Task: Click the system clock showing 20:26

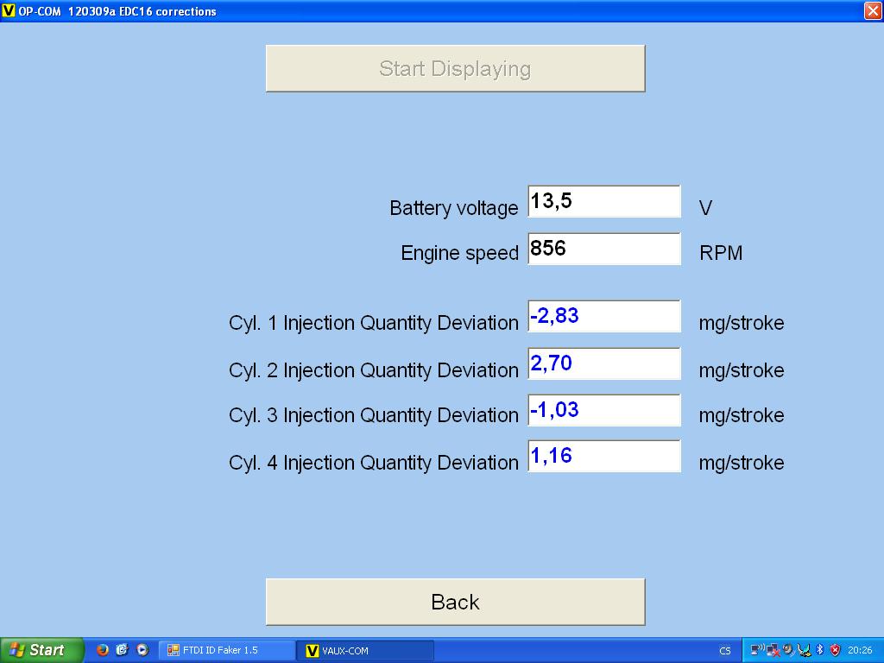Action: [x=860, y=650]
